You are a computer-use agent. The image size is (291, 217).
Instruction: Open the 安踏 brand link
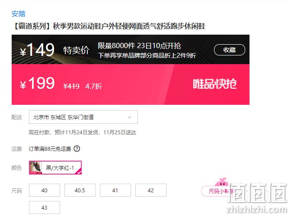point(18,13)
